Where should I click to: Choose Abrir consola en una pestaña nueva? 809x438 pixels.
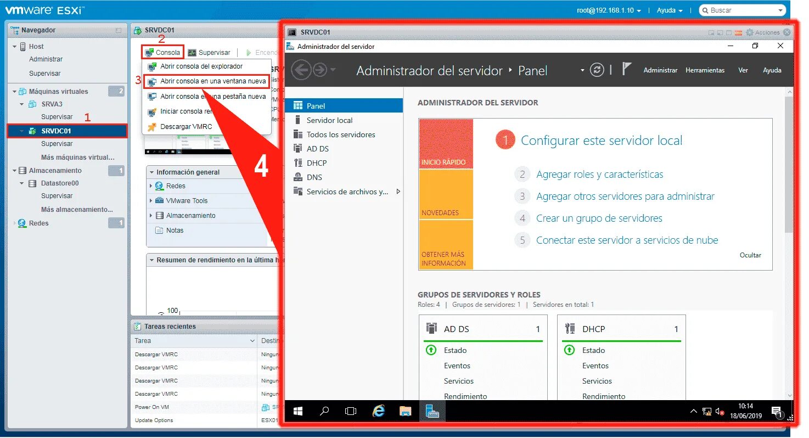tap(207, 97)
